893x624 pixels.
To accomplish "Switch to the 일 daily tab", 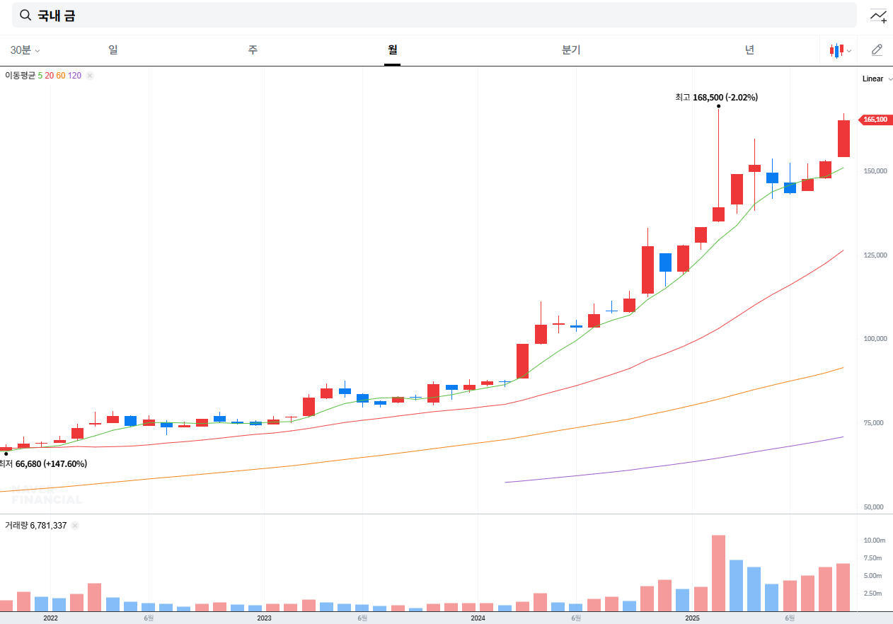I will 113,50.
